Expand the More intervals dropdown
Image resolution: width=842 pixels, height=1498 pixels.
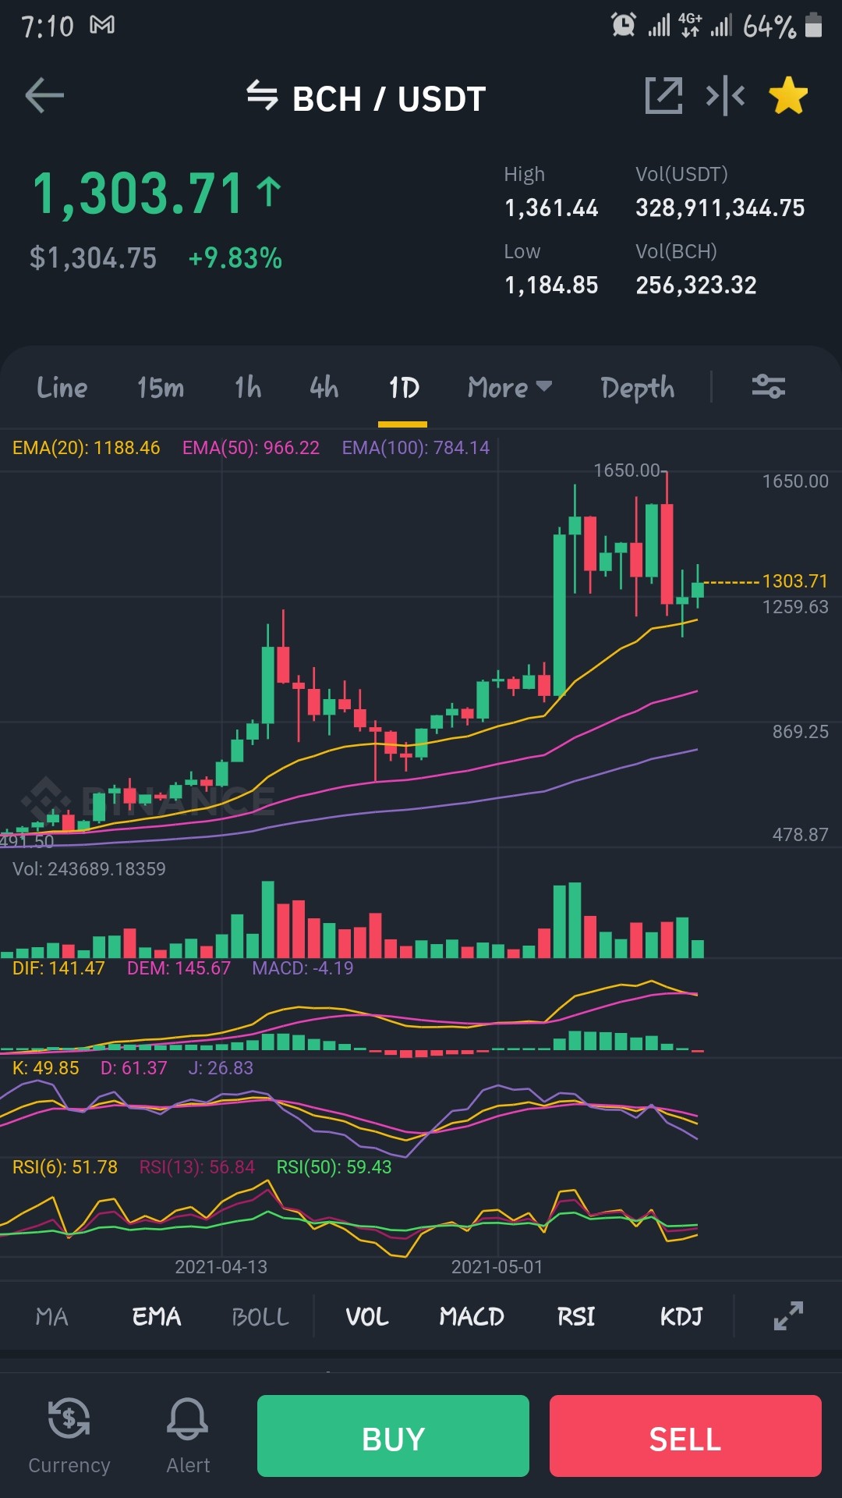click(510, 388)
